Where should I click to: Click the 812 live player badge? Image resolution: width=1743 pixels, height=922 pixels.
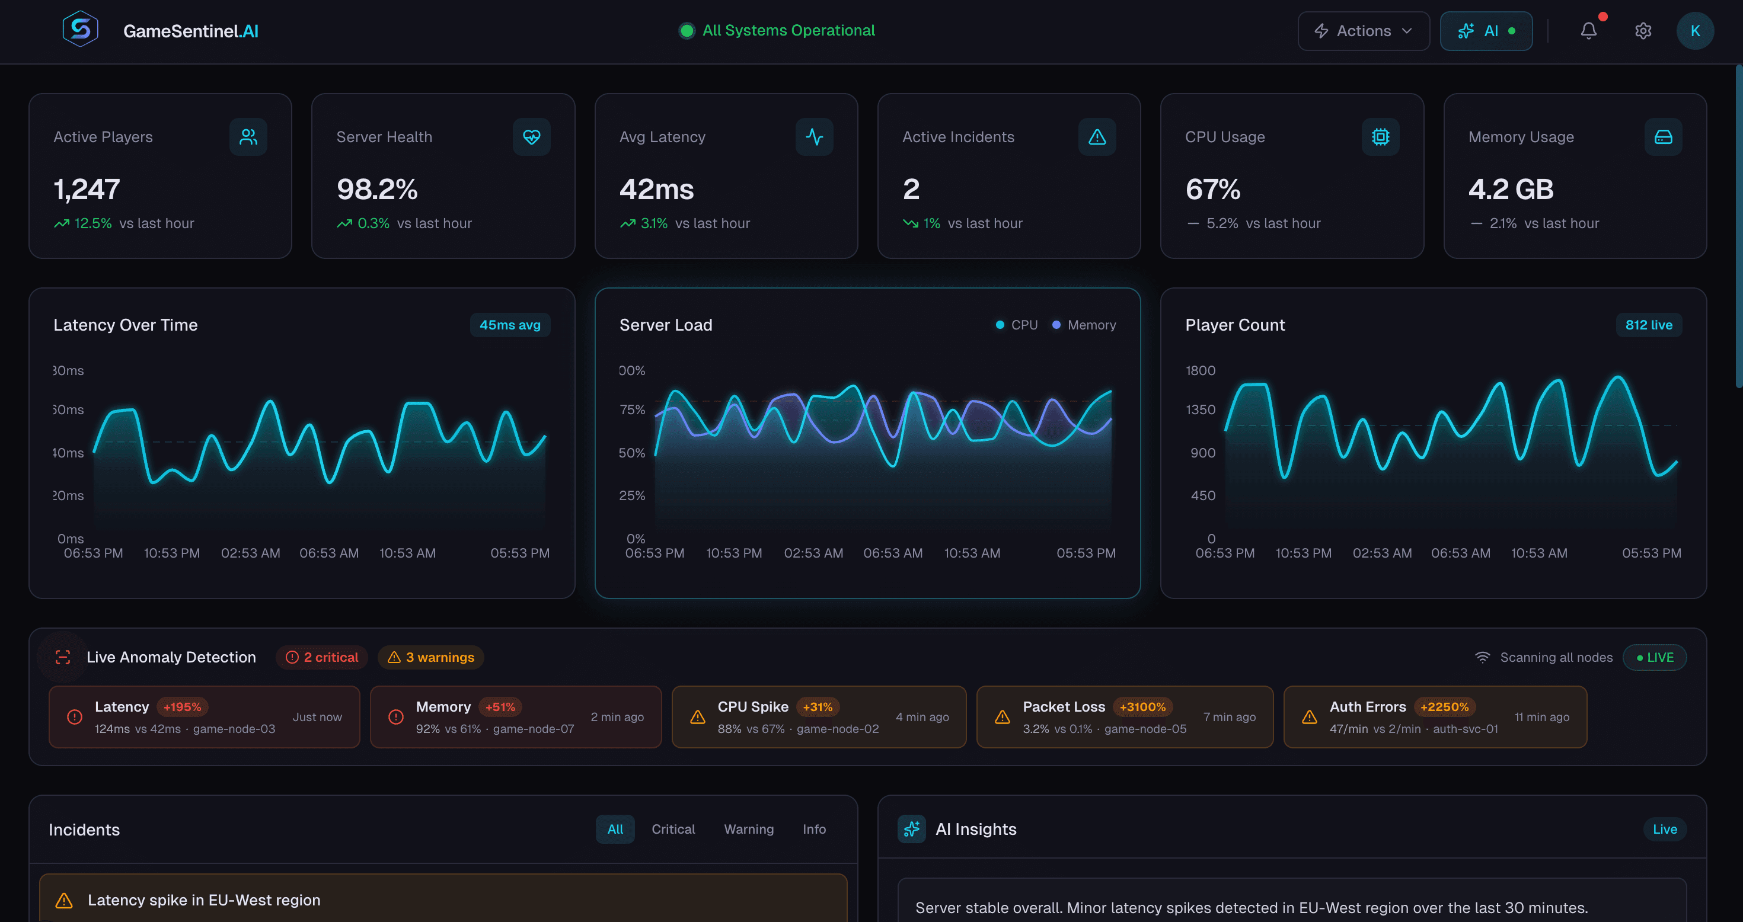pos(1648,325)
